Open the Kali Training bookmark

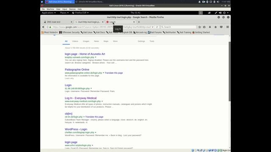pyautogui.click(x=184, y=33)
